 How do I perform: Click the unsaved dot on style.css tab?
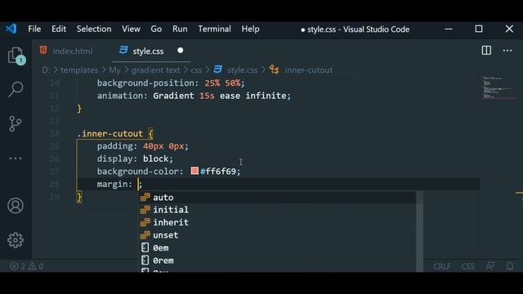coord(181,51)
